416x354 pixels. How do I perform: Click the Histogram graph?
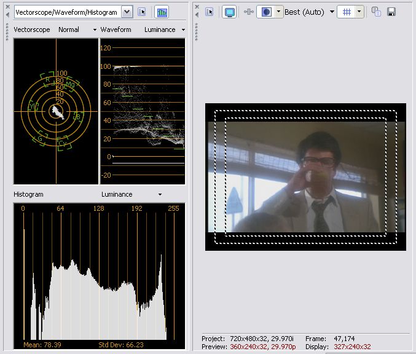(99, 276)
